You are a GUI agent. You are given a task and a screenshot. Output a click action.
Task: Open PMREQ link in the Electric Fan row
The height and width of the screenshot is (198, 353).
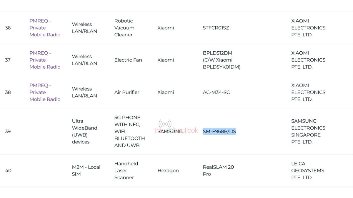tap(45, 60)
